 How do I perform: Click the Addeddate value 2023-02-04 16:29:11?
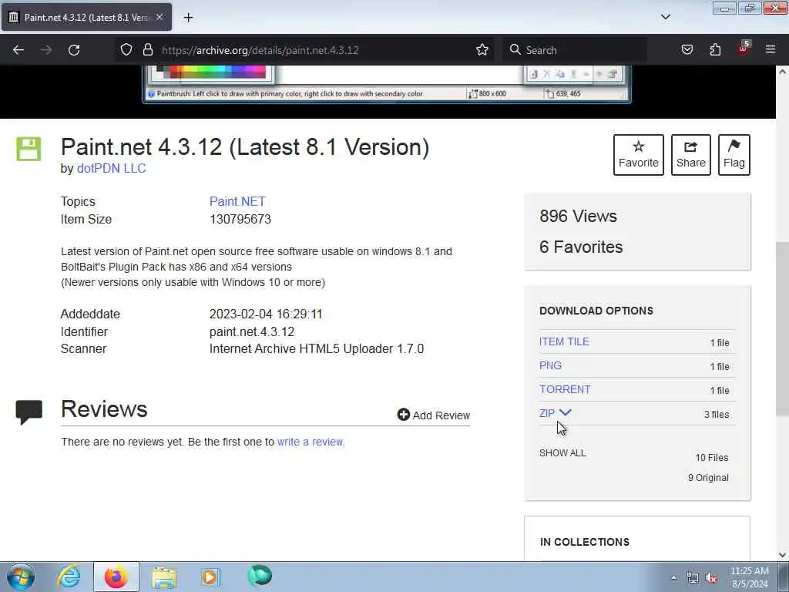pos(266,314)
